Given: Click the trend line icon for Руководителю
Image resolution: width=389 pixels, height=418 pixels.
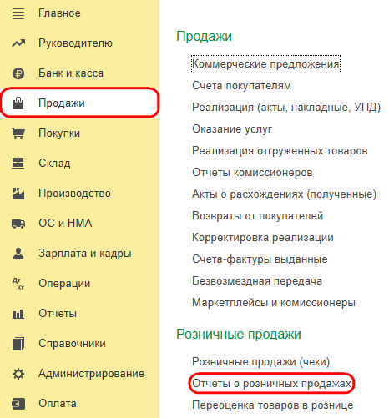Looking at the screenshot, I should 18,43.
